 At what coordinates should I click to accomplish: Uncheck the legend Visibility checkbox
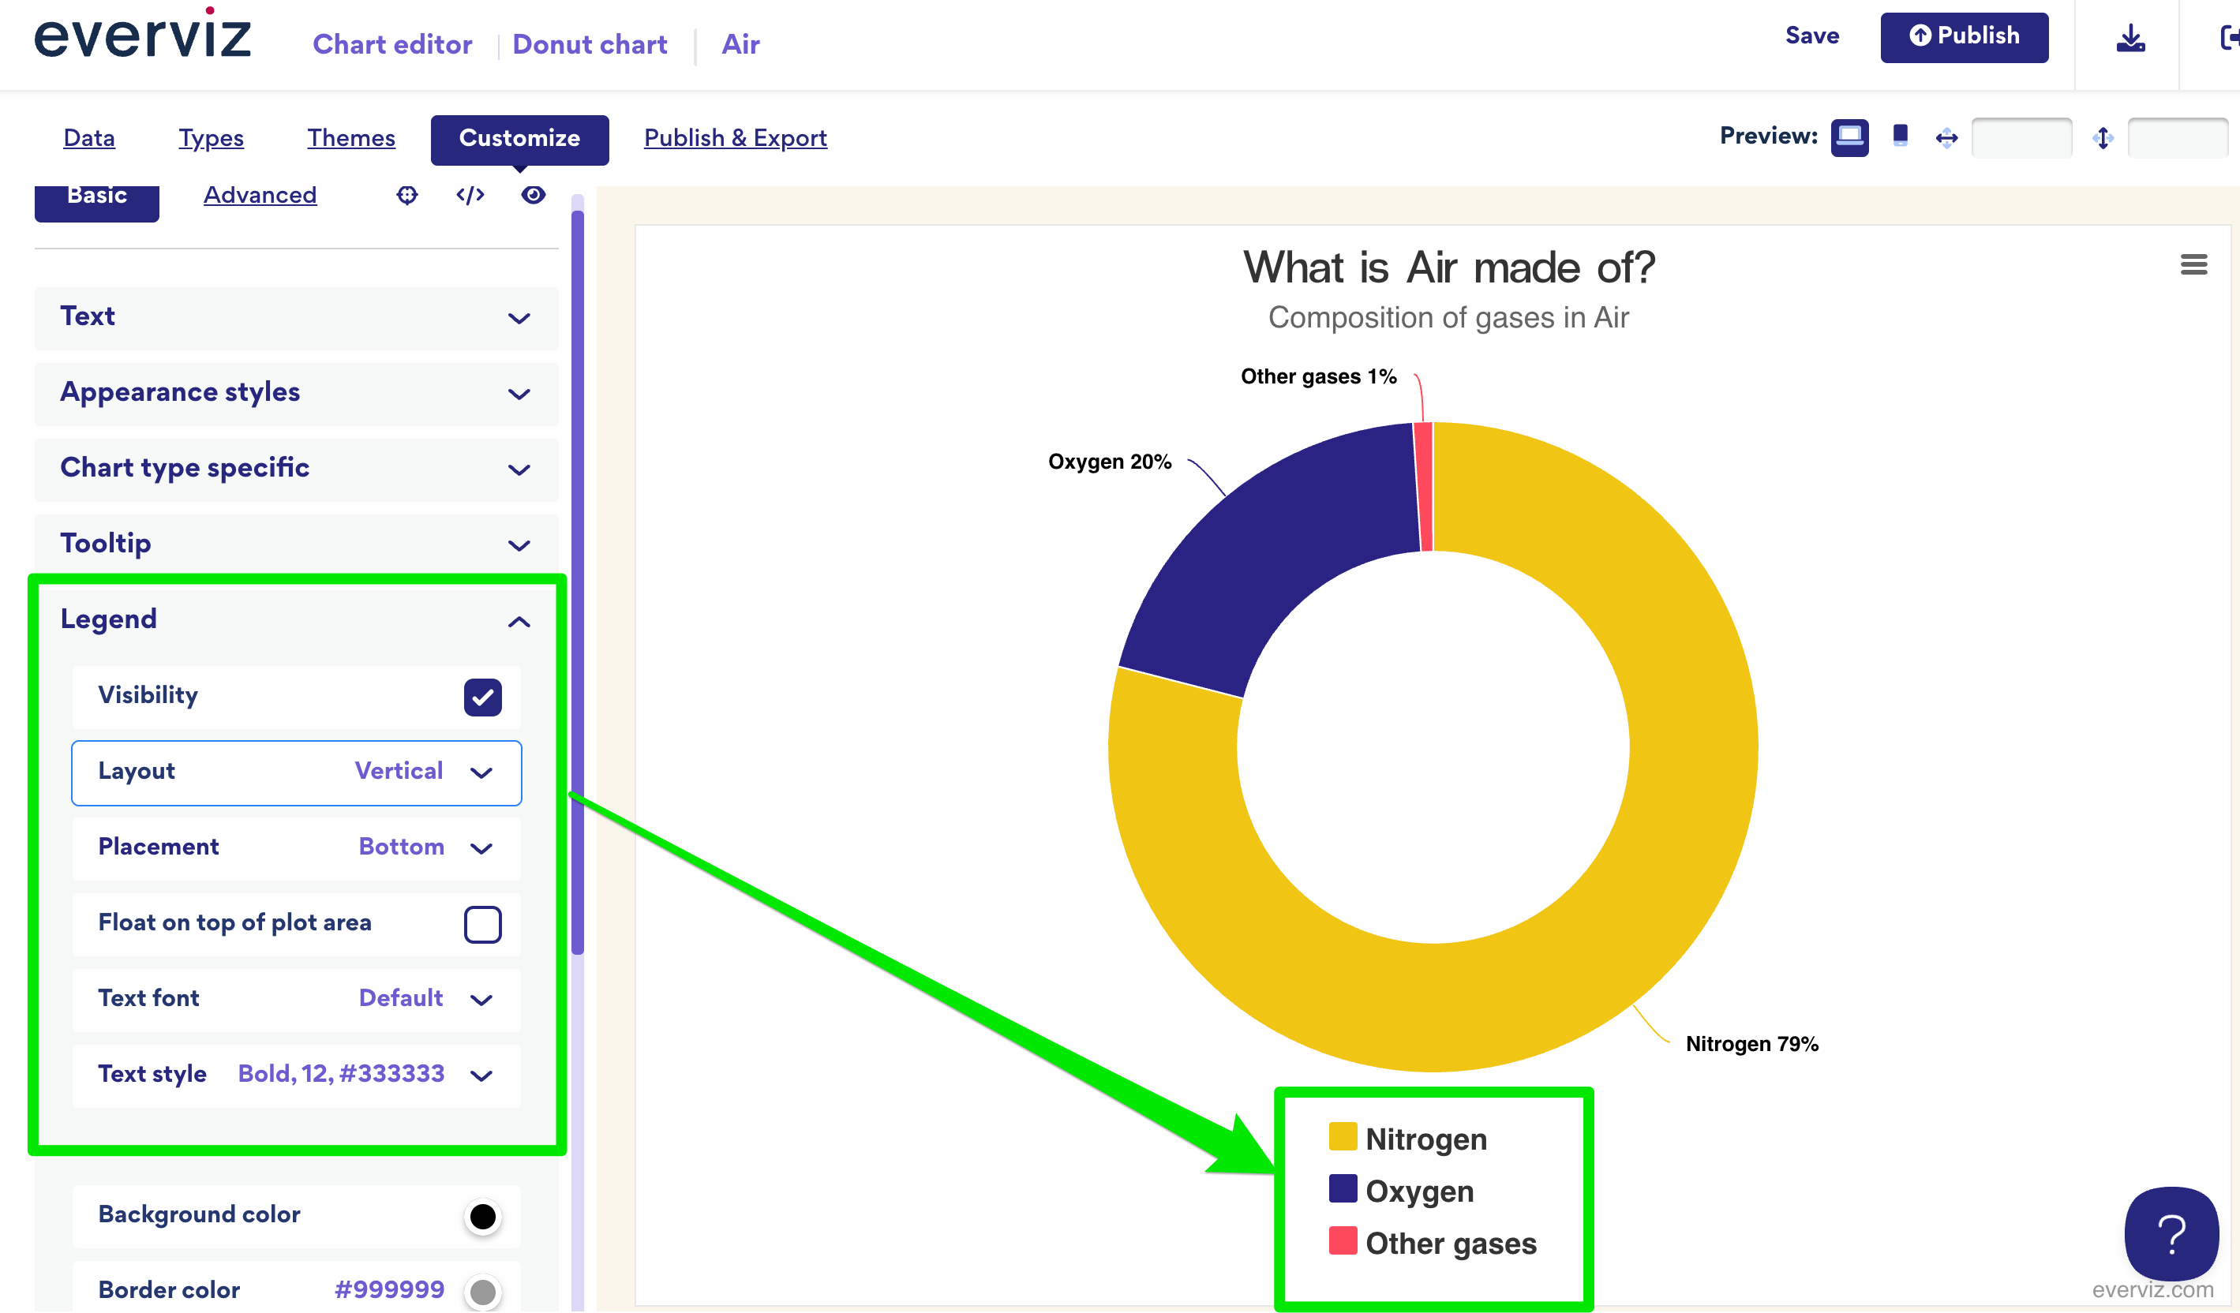pyautogui.click(x=483, y=698)
